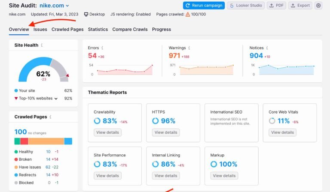Open the settings gear icon
Viewport: 330px width, 192px height.
coord(318,6)
